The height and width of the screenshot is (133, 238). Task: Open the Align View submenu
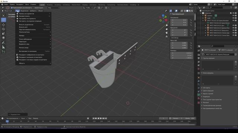[x=33, y=44]
